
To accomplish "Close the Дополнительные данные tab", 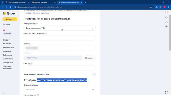I will click(x=81, y=2).
